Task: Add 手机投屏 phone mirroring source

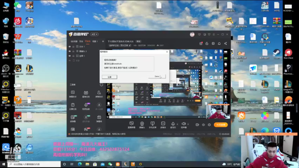Action: tap(152, 125)
